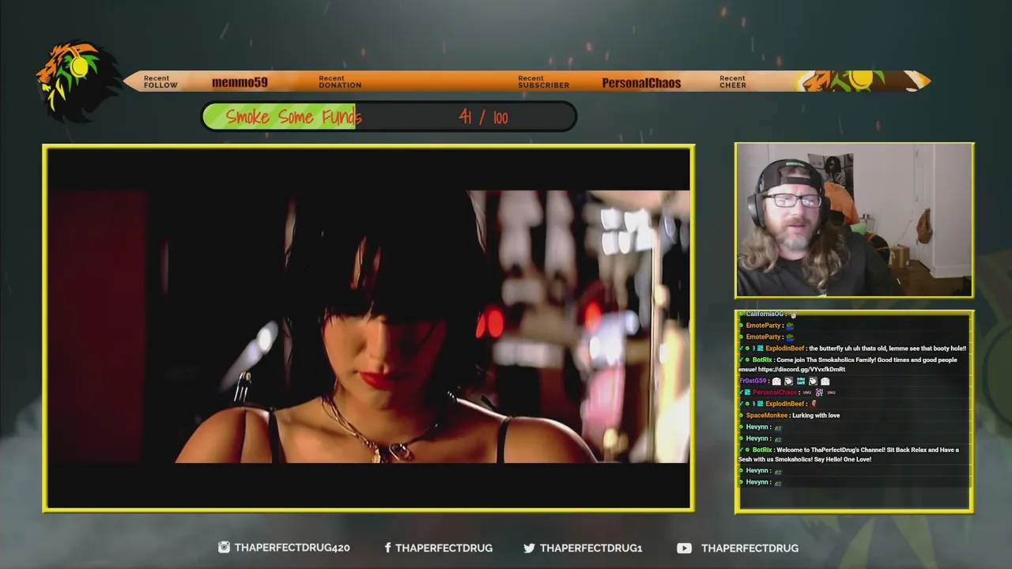Image resolution: width=1012 pixels, height=569 pixels.
Task: Click the Facebook handle THAPERFECTDRUG
Action: pos(444,548)
